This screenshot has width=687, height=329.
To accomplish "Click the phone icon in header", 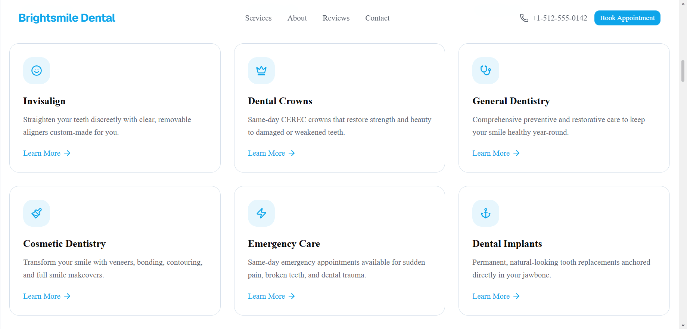I will click(524, 18).
